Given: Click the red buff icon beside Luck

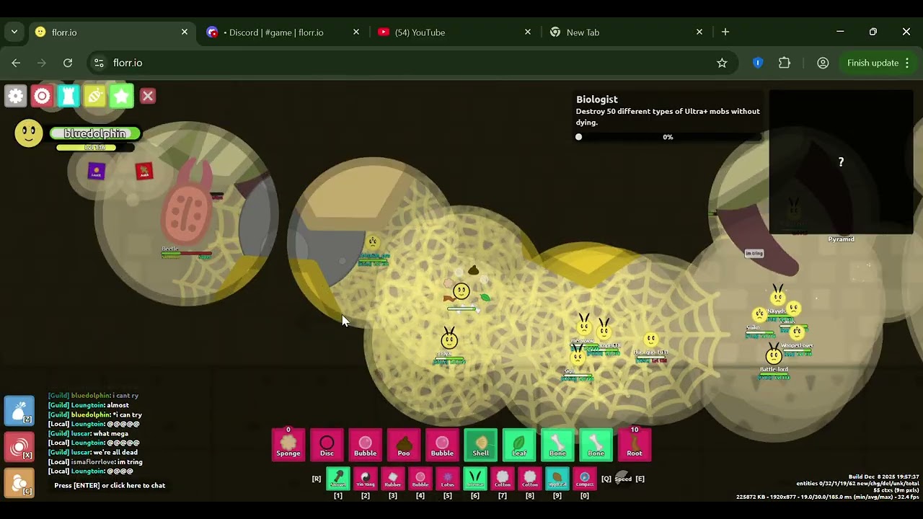Looking at the screenshot, I should coord(144,171).
